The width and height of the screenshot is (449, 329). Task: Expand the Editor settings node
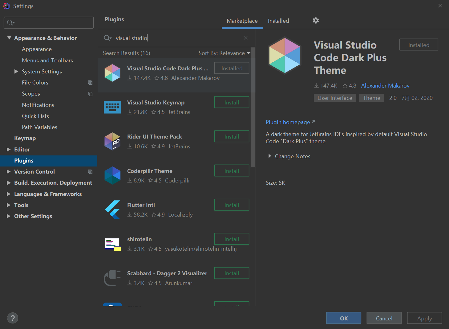(x=9, y=149)
